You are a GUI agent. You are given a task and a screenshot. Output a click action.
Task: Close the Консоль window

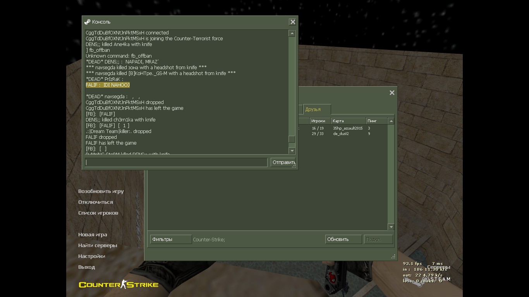click(293, 22)
